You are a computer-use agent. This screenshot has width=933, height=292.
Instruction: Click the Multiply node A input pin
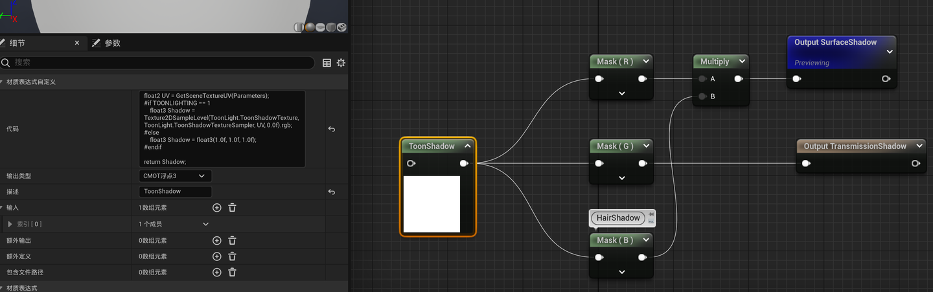(703, 79)
